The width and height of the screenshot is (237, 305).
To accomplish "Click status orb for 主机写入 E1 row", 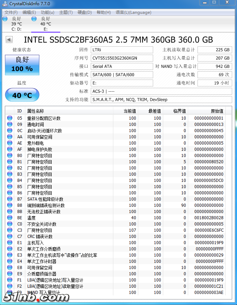I will click(10, 243).
